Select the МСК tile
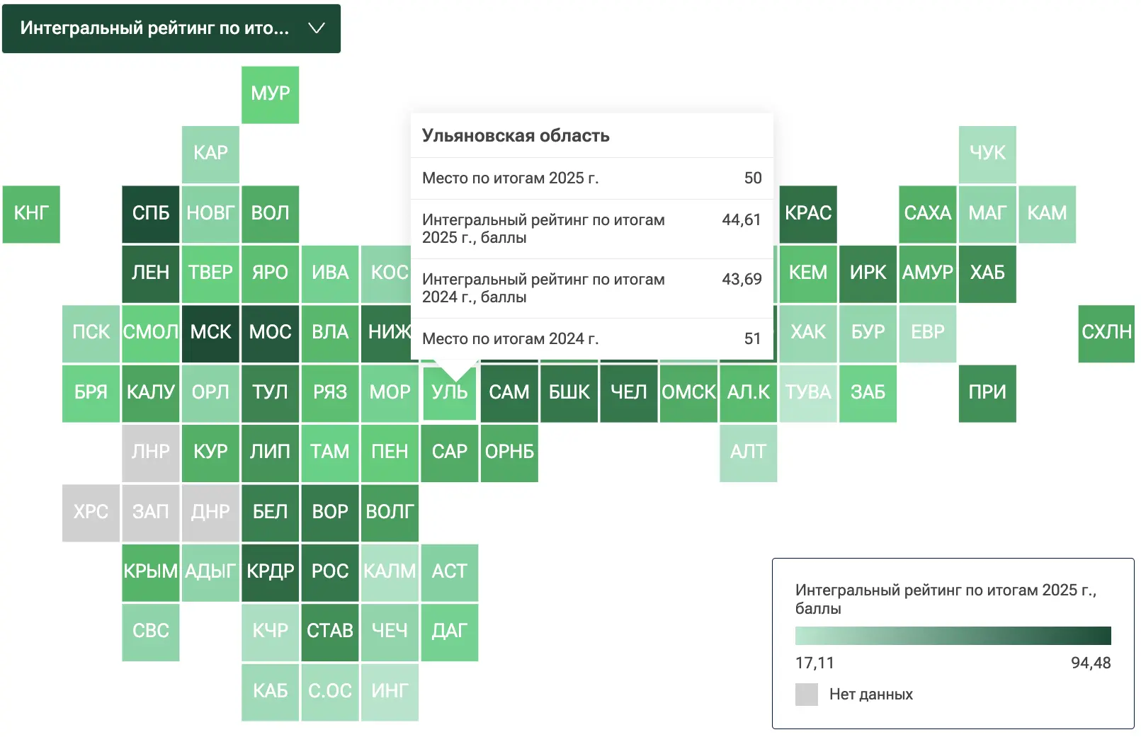The width and height of the screenshot is (1141, 737). pyautogui.click(x=210, y=333)
